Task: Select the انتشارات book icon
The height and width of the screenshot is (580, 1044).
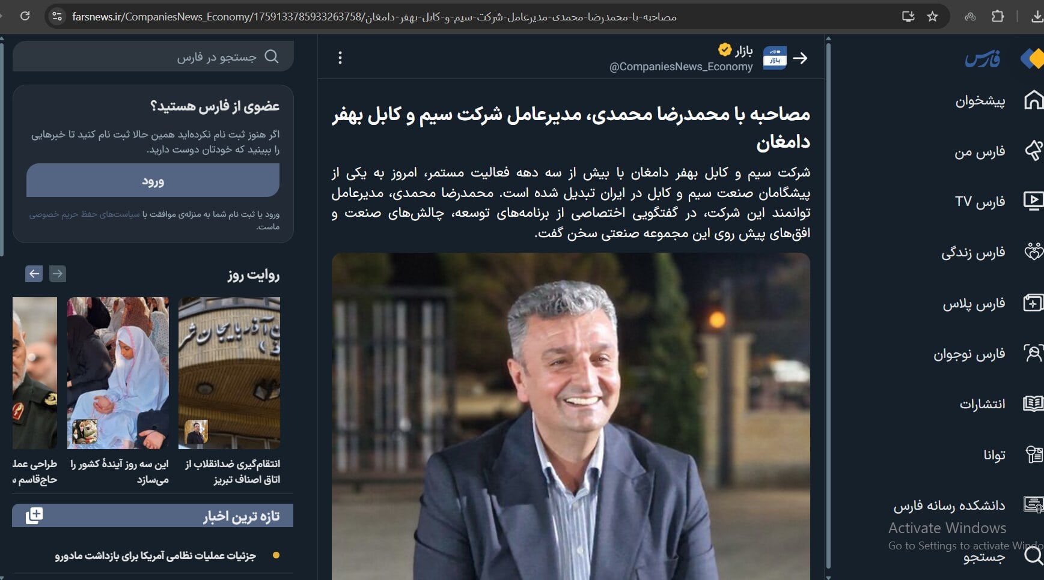Action: pos(1033,404)
